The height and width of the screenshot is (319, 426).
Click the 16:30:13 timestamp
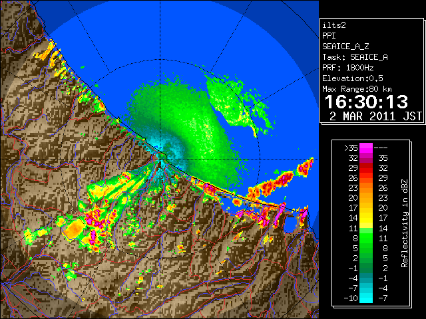[366, 102]
